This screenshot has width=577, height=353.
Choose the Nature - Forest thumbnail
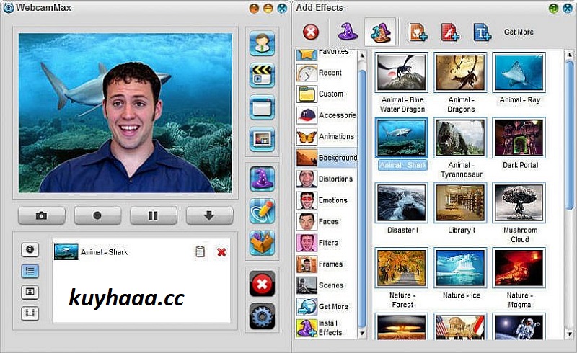(402, 268)
